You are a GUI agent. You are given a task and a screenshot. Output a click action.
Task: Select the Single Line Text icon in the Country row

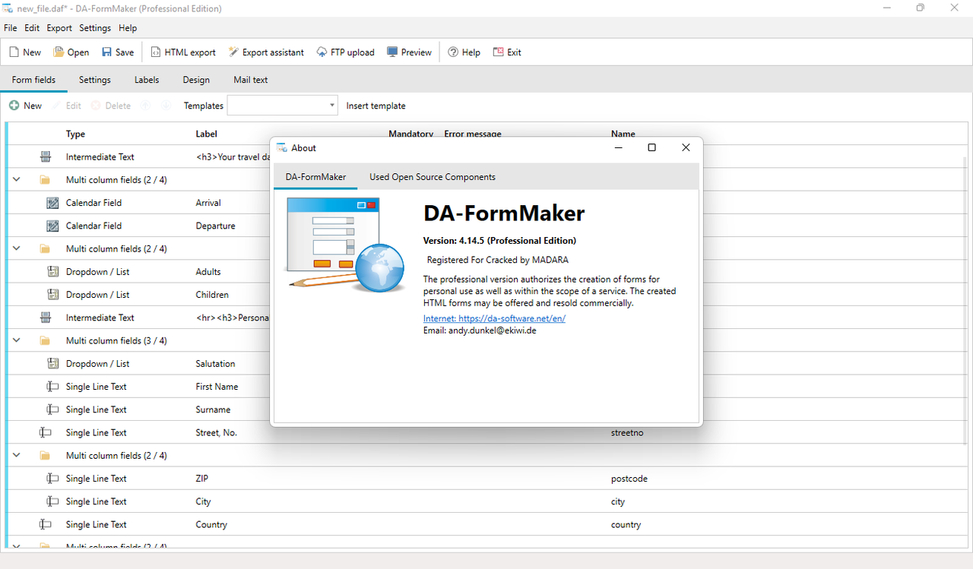tap(46, 524)
